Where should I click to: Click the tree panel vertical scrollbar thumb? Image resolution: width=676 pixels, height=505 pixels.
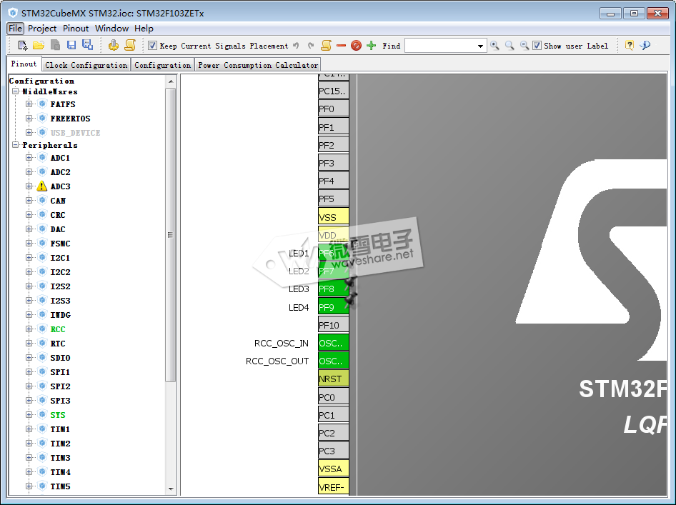pos(171,235)
